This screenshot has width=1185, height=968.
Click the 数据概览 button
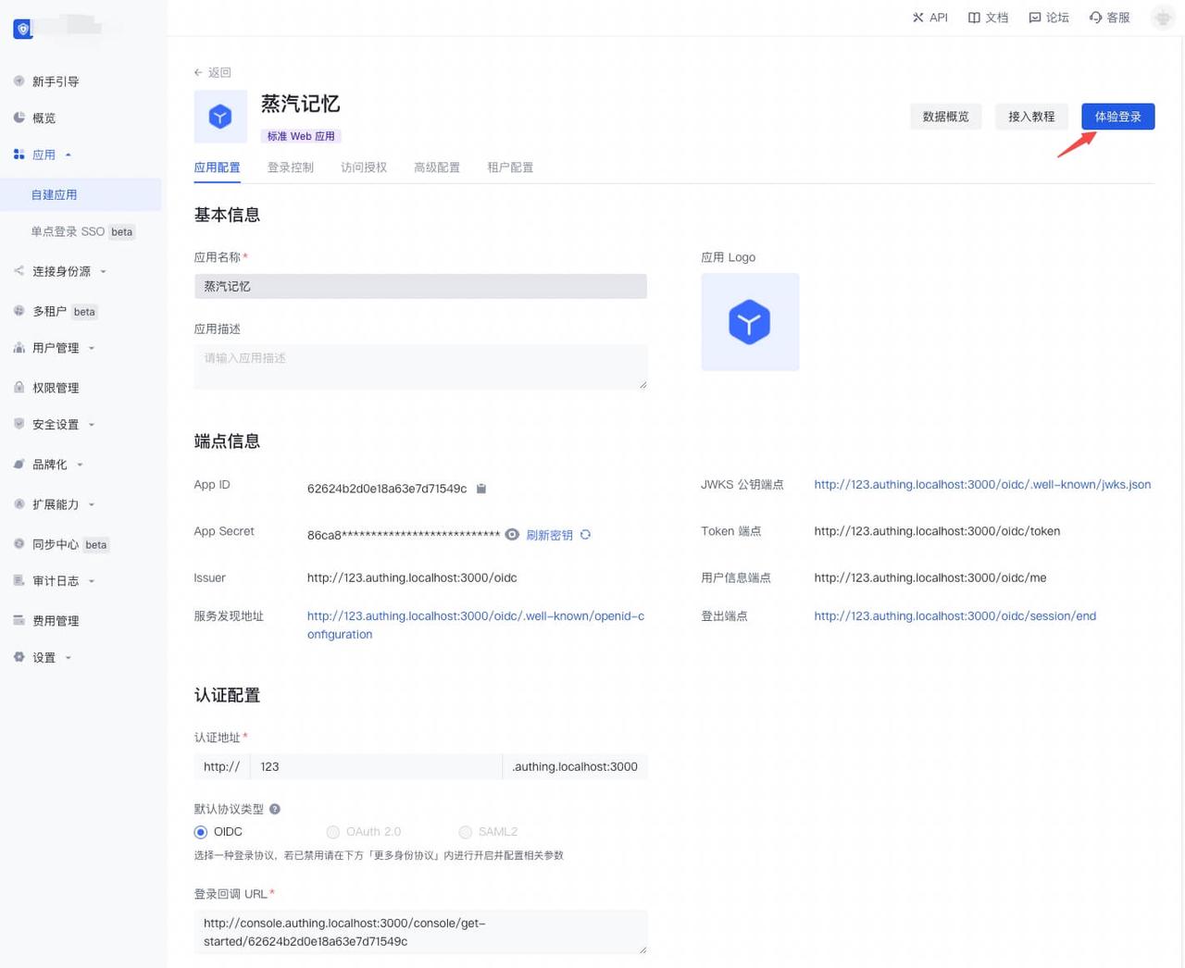946,117
